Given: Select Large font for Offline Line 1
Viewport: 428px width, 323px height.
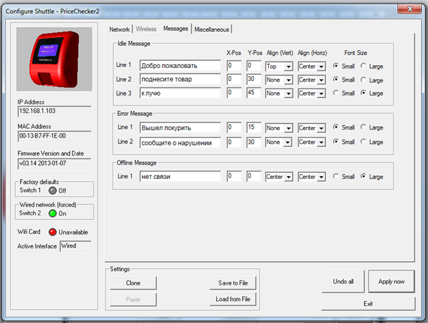Looking at the screenshot, I should click(x=363, y=176).
